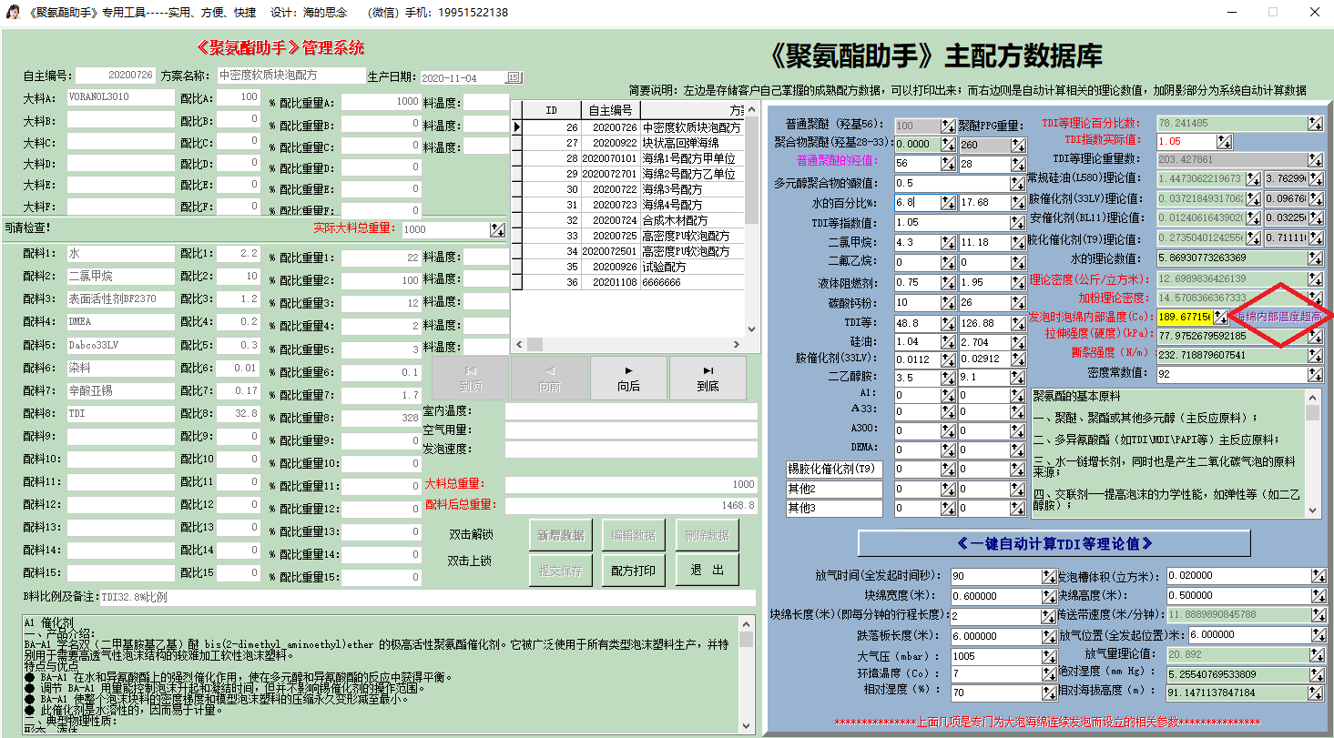1334x738 pixels.
Task: Click the spinner icon beside 普通聚醚的羟值 56
Action: (x=948, y=163)
